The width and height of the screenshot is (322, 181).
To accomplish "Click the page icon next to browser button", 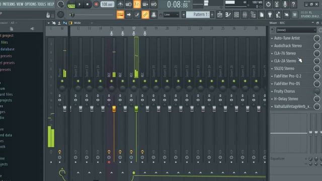I will tap(262, 15).
